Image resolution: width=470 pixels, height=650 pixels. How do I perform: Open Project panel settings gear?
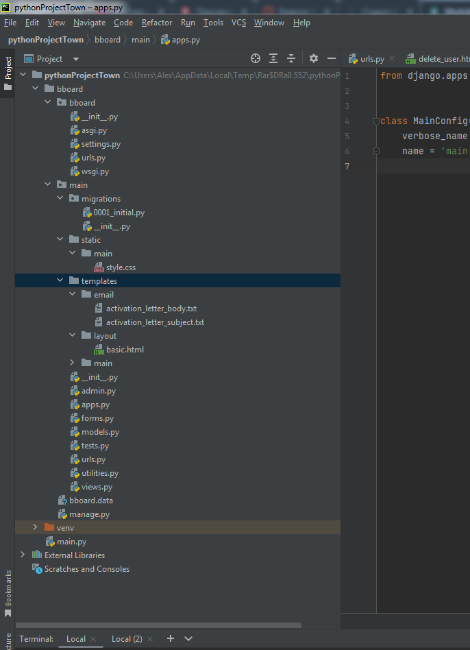[x=314, y=58]
